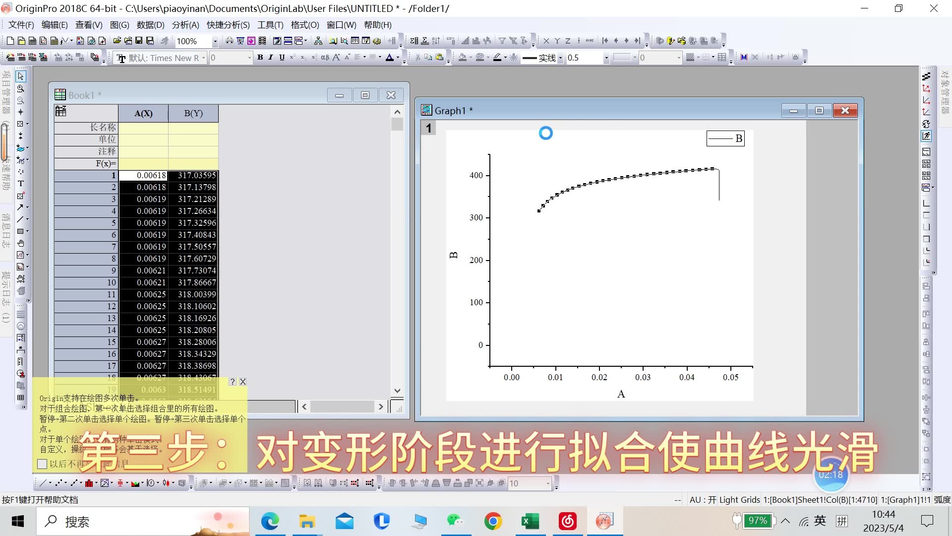Open the 编辑(E) menu
The image size is (952, 536).
point(55,25)
